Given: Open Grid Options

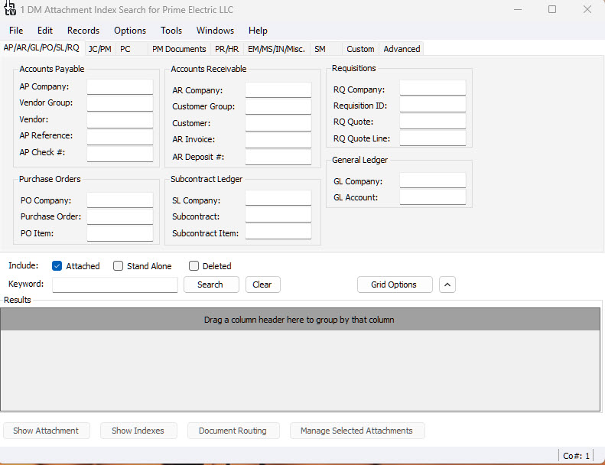Looking at the screenshot, I should pyautogui.click(x=395, y=285).
